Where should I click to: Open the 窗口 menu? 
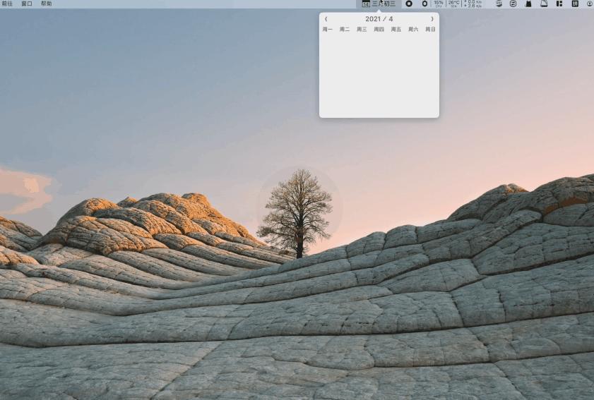[27, 4]
